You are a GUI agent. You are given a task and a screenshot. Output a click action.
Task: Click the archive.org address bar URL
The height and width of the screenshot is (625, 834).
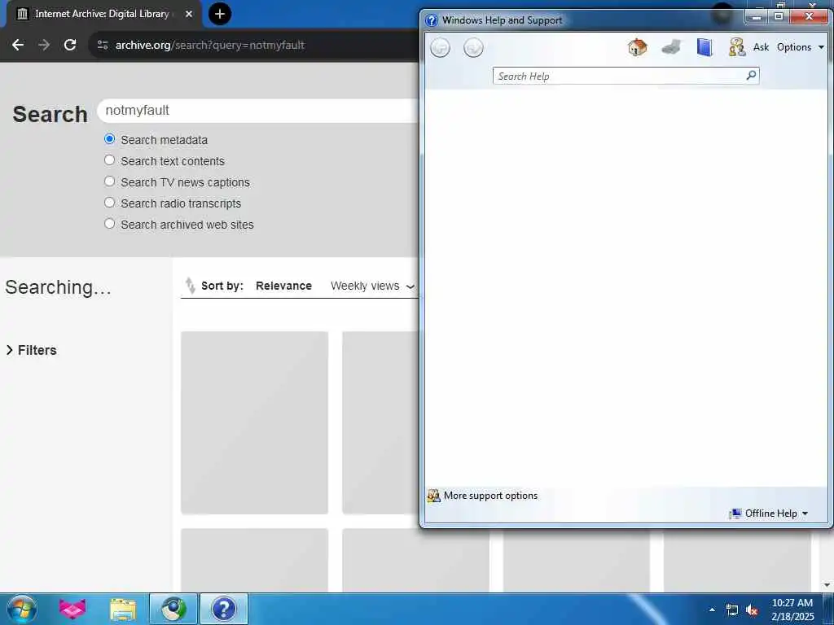(x=210, y=46)
